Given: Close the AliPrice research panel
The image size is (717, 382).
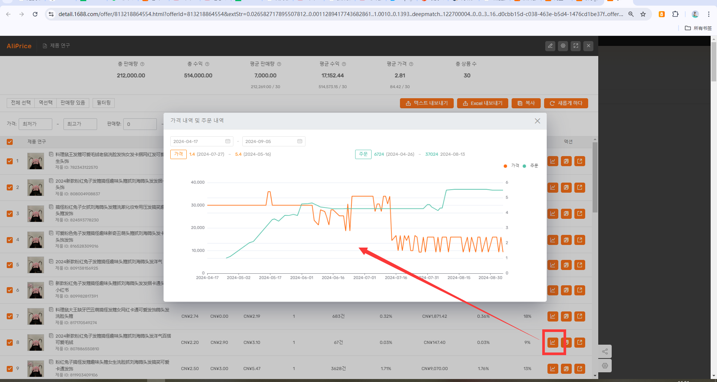Looking at the screenshot, I should pos(589,46).
